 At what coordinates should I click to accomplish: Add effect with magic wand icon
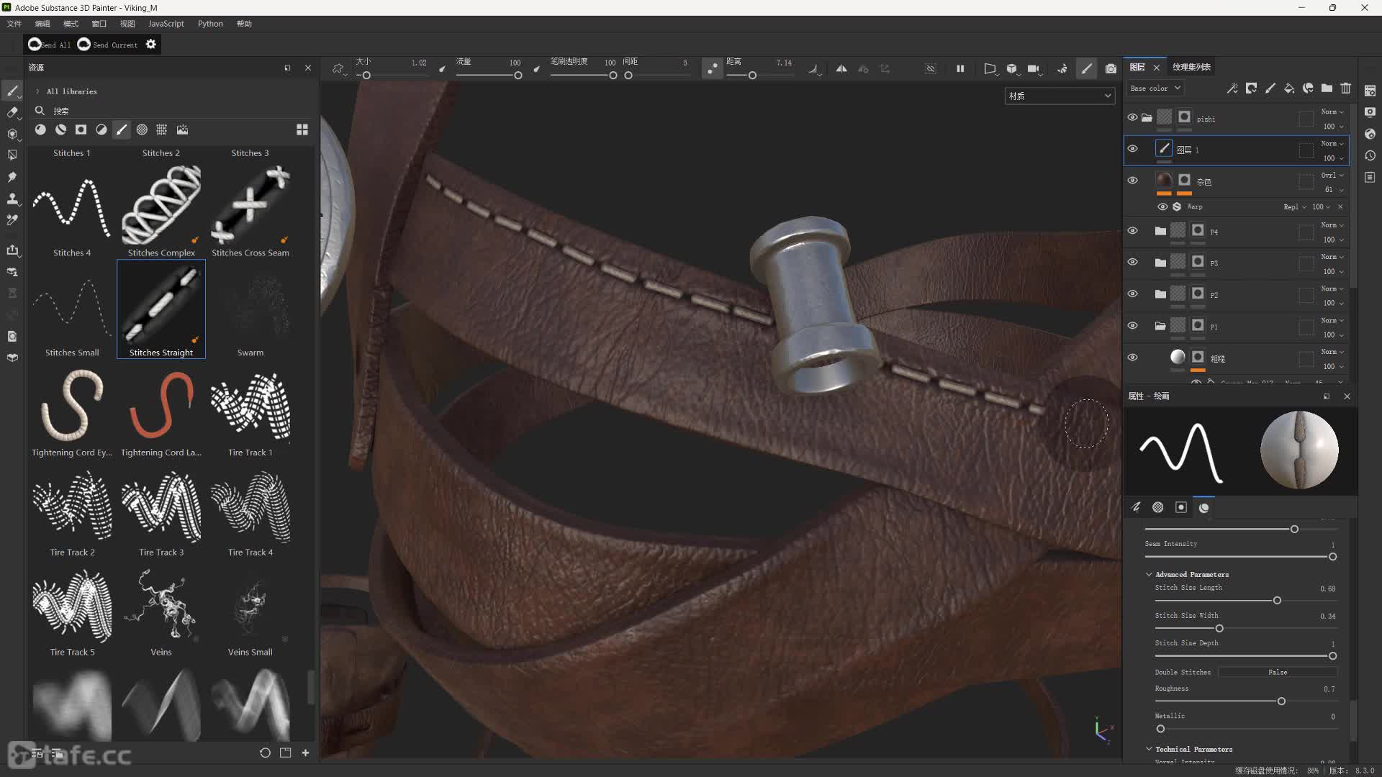tap(1232, 88)
